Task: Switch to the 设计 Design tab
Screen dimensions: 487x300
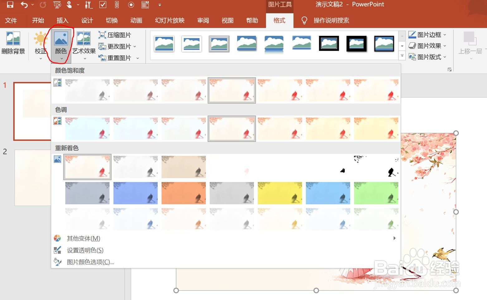Action: (87, 21)
